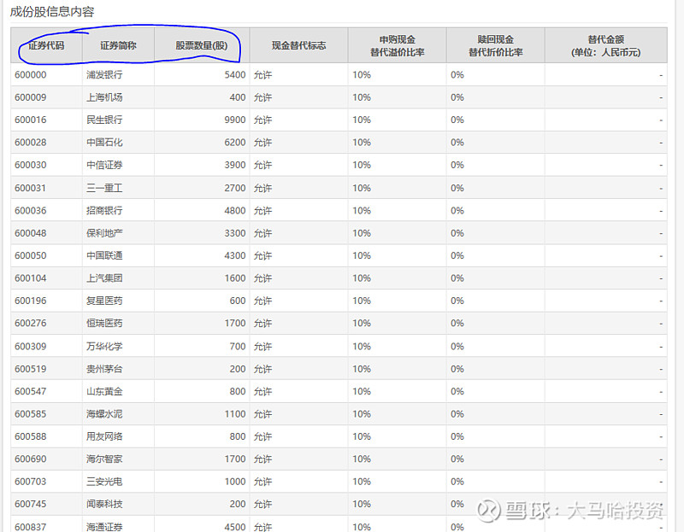Select the 成份股信息内容 title text

click(52, 12)
